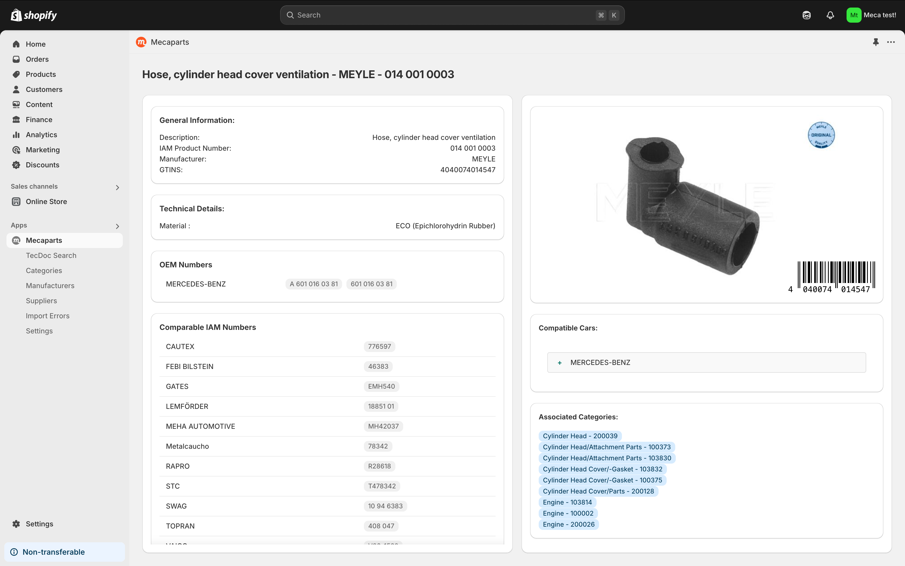Click the Products tag icon
Screen dimensions: 905x566
[x=16, y=74]
